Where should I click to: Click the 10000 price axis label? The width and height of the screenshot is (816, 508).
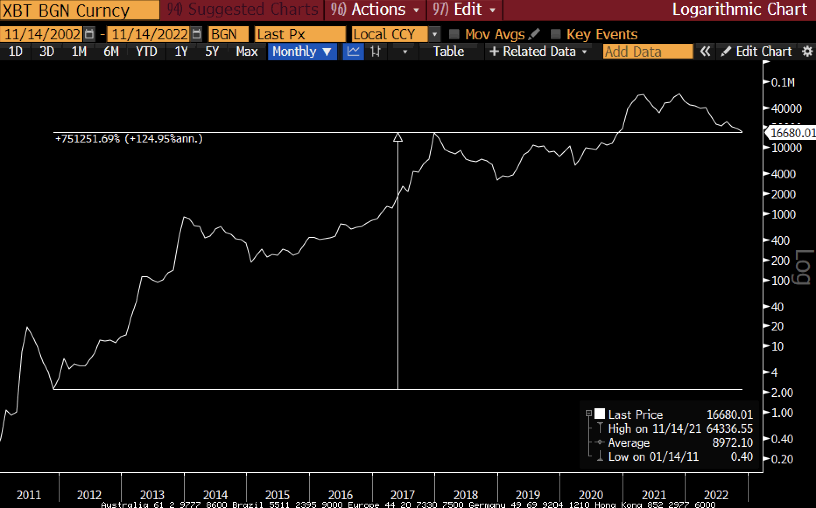pos(787,148)
